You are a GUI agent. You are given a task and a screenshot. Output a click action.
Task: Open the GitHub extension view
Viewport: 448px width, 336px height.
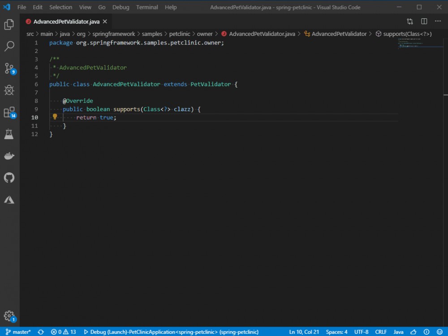pyautogui.click(x=10, y=178)
